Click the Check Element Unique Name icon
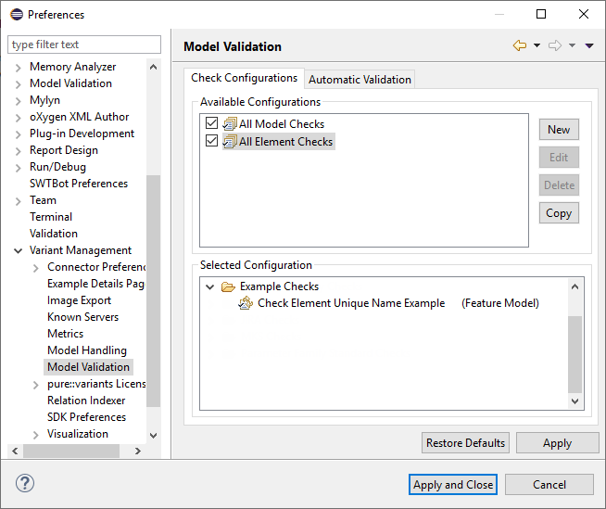Screen dimensions: 606x509 pyautogui.click(x=246, y=304)
